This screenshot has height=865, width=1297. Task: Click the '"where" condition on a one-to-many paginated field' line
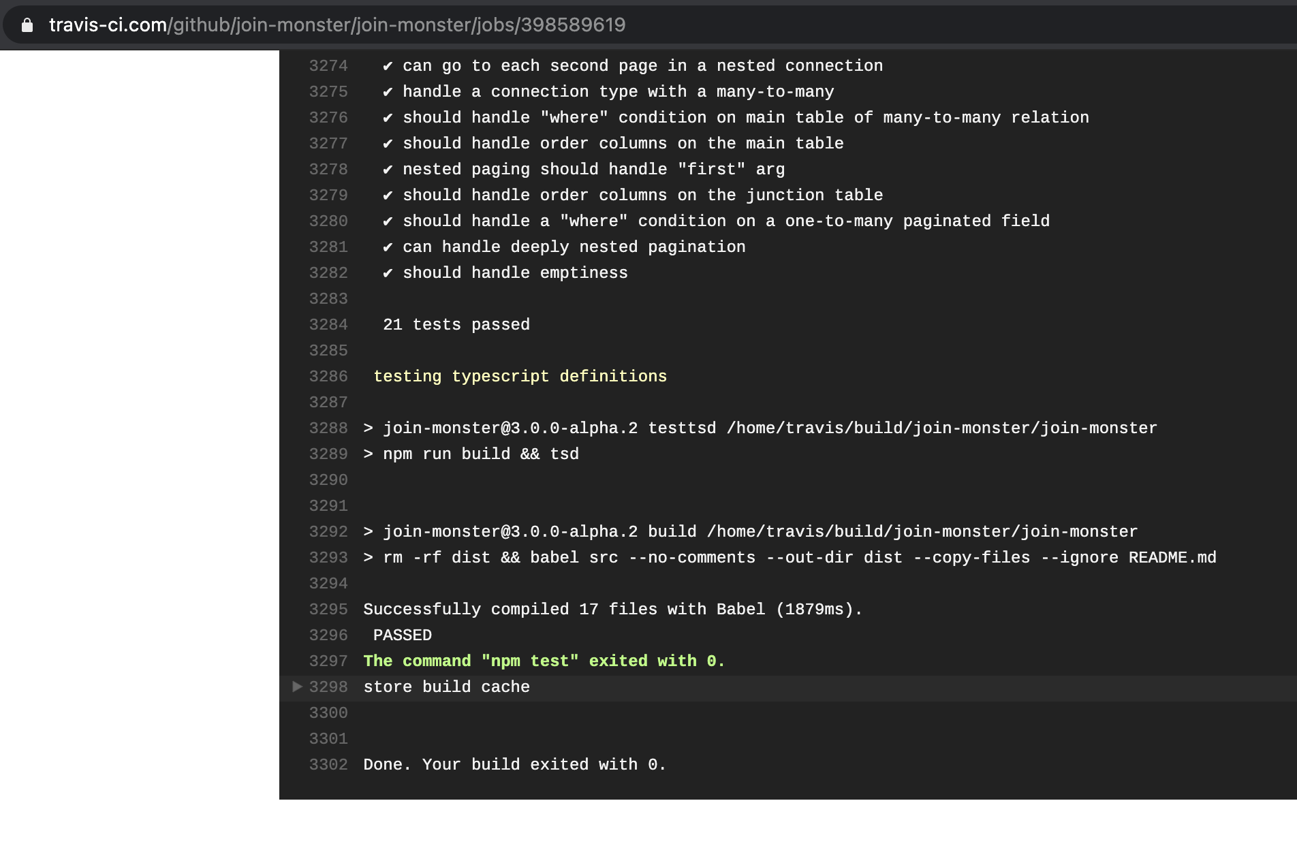717,221
